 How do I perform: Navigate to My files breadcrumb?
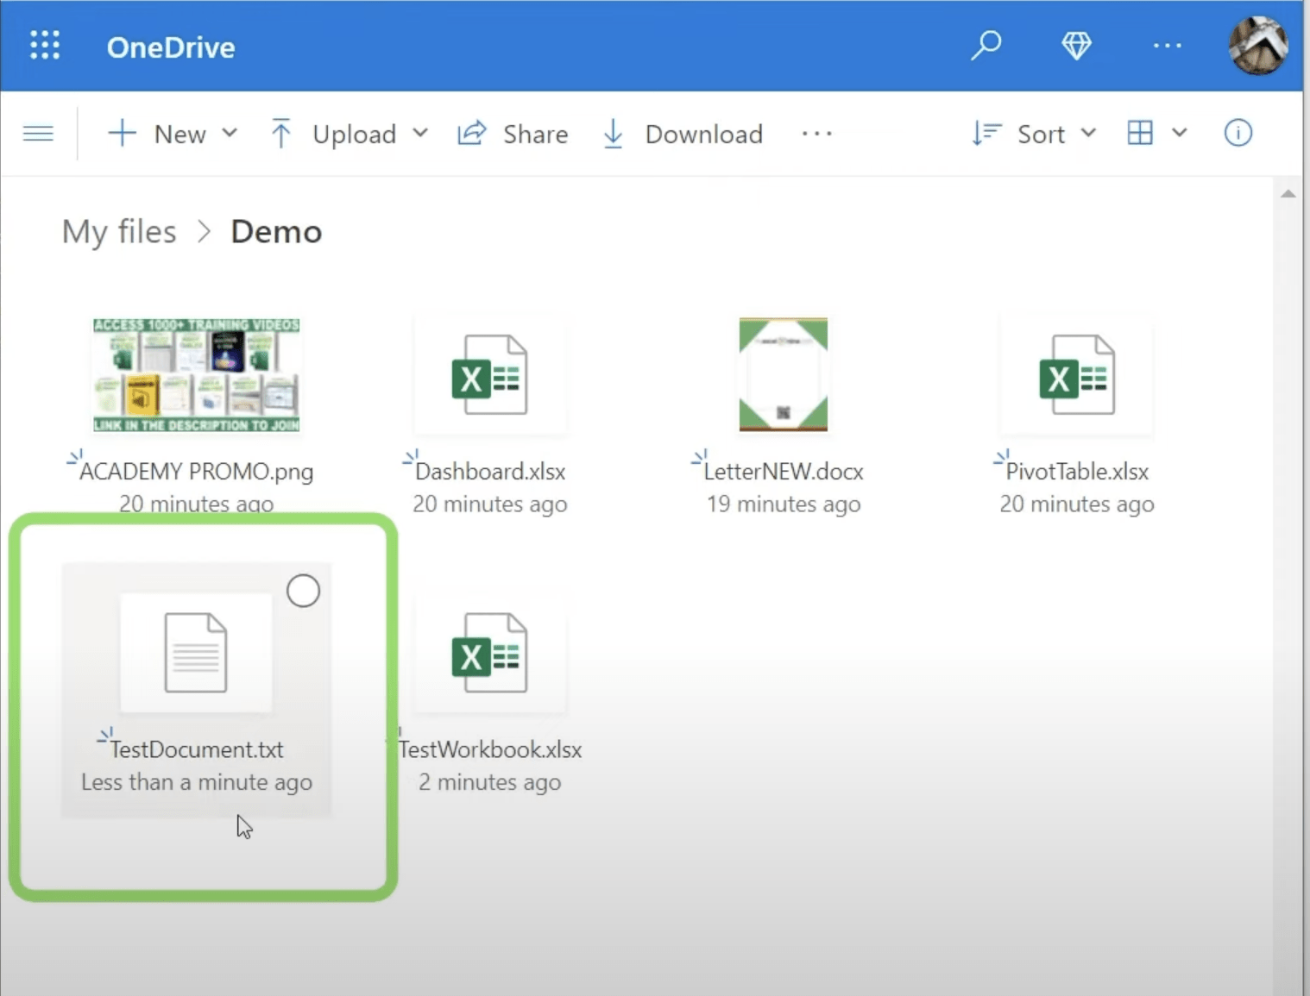[x=119, y=232]
